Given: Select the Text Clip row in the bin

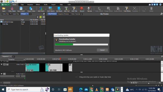Looking at the screenshot, I should coord(23,24).
